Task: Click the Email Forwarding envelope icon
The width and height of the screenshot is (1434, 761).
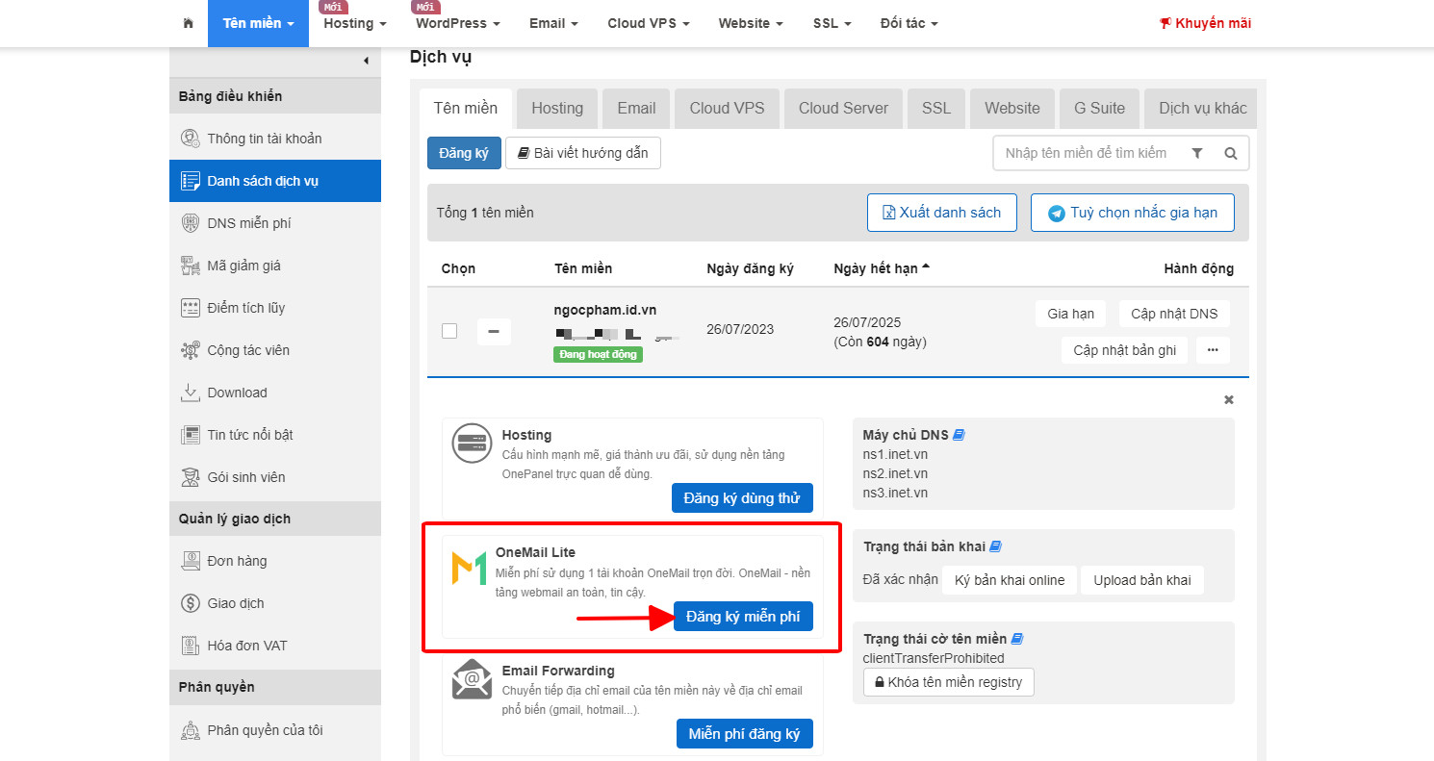Action: click(472, 680)
